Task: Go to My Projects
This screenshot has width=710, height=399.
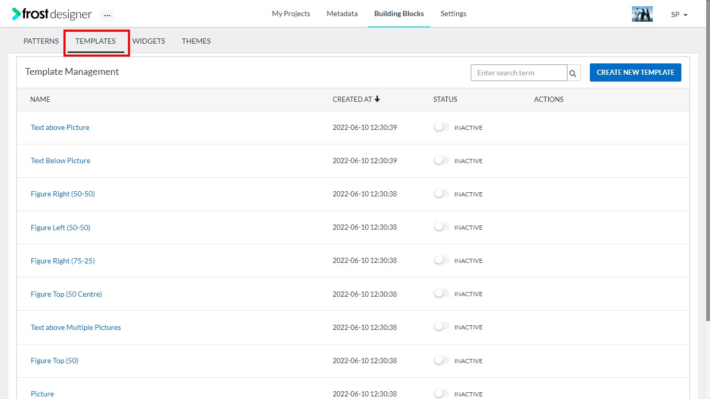Action: click(291, 14)
